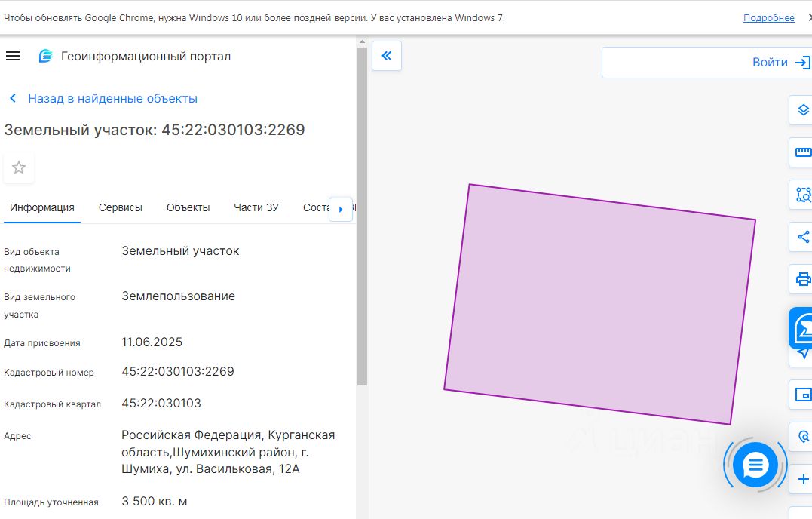Open the Подробнее link in Chrome banner
The height and width of the screenshot is (519, 812).
768,17
